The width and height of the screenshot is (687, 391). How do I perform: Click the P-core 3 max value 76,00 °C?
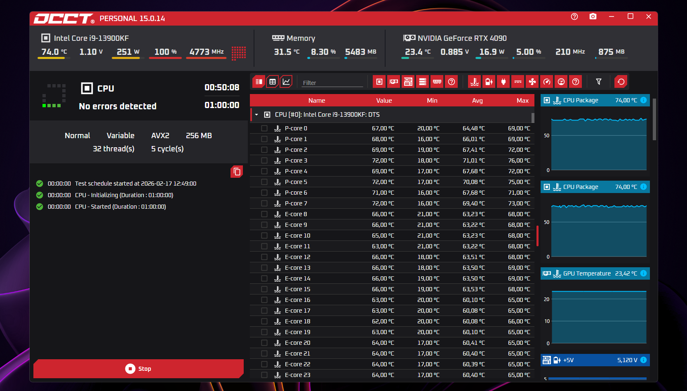(x=519, y=160)
